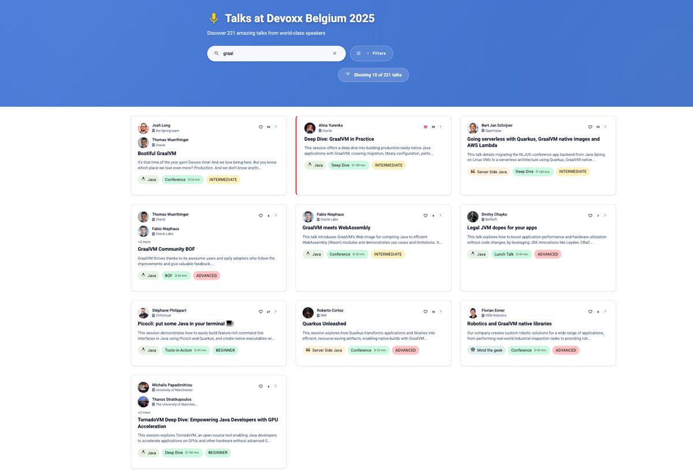
Task: Click Java tag on Picocli card
Action: (x=148, y=350)
